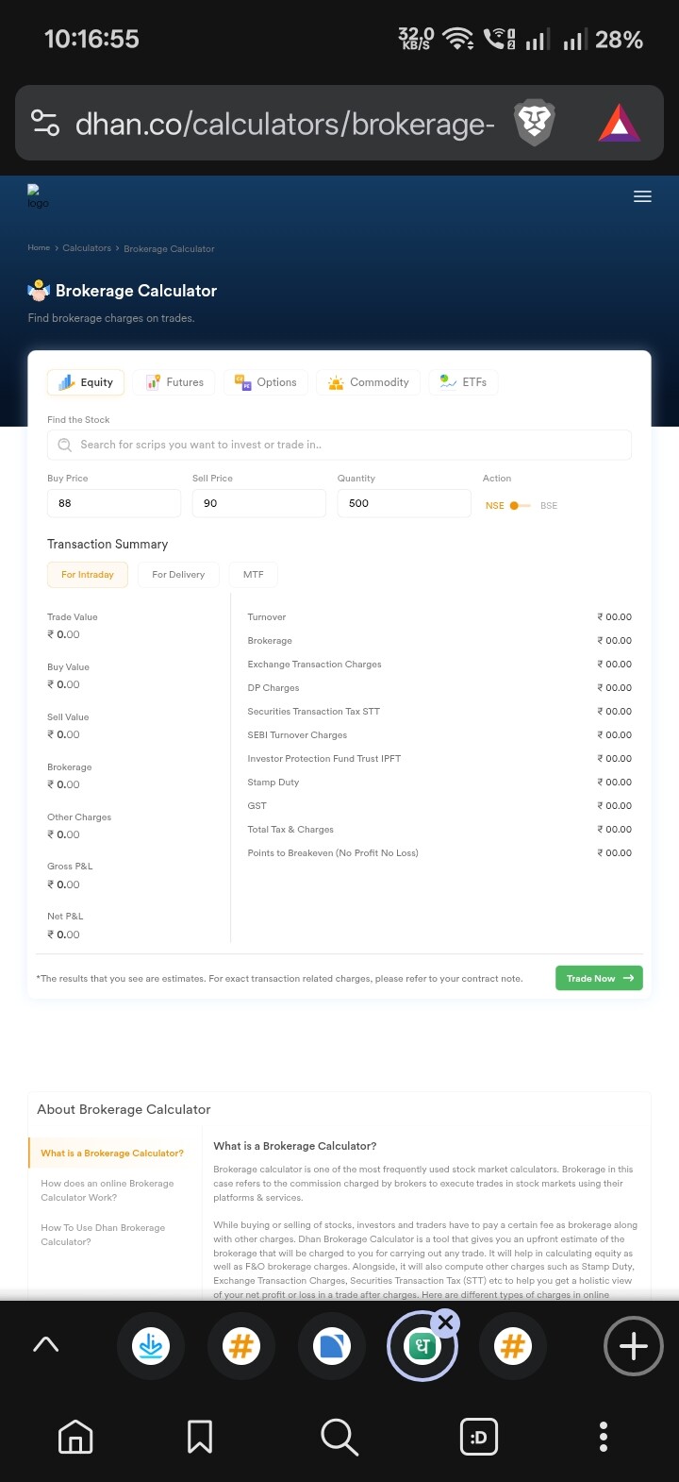Go to browser home

(x=75, y=1437)
